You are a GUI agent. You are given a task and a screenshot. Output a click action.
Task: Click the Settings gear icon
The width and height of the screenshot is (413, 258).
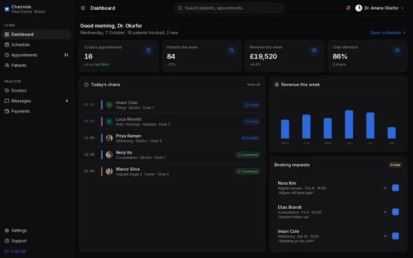7,230
